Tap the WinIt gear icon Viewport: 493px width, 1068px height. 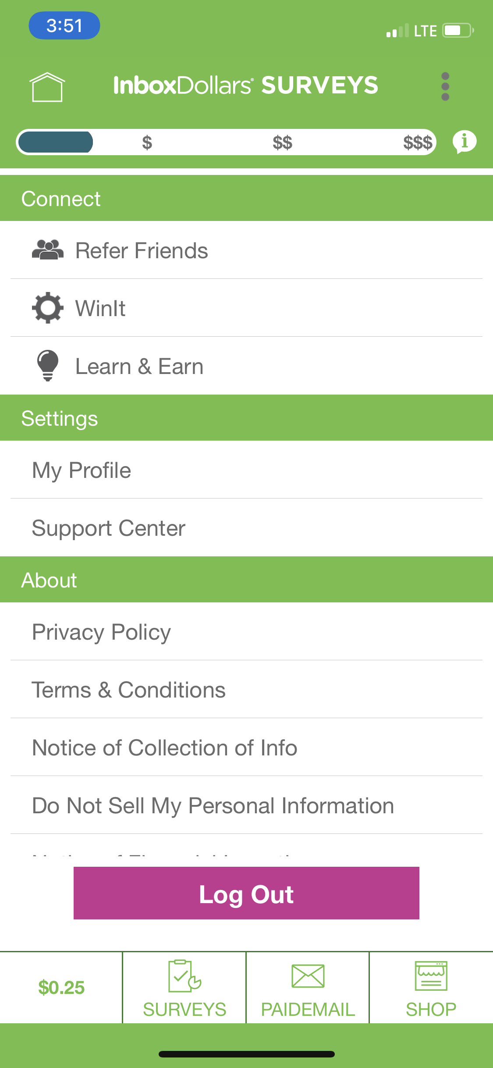[x=48, y=308]
